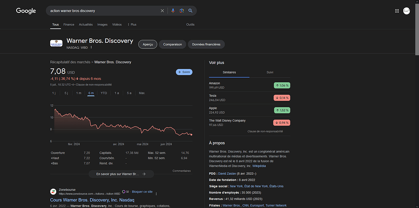
Task: Open New York siège social link
Action: coord(235,186)
